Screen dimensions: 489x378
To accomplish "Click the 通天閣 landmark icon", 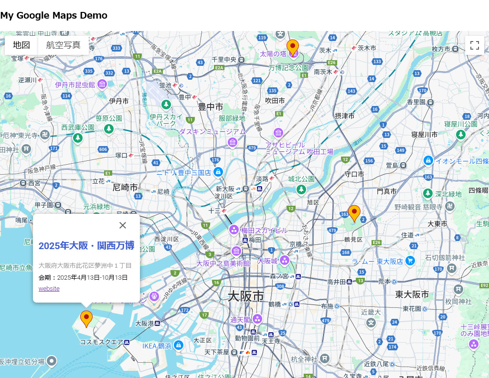I will [x=257, y=319].
